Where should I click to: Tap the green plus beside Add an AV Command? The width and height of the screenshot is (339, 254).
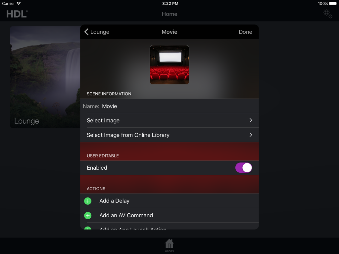pos(88,216)
